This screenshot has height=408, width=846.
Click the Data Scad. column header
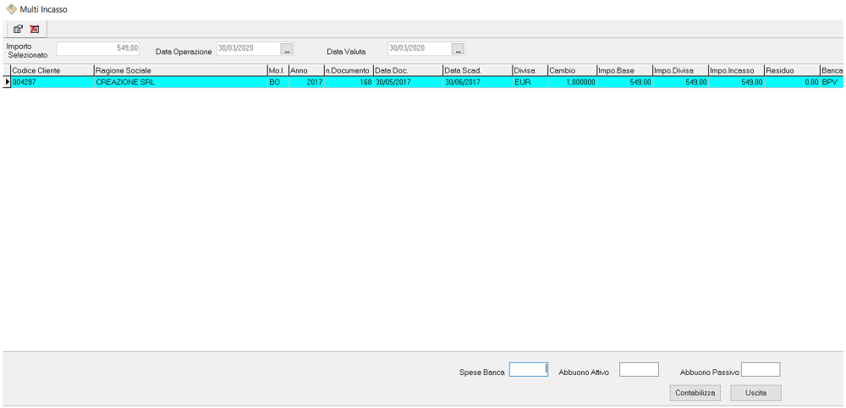[x=476, y=69]
